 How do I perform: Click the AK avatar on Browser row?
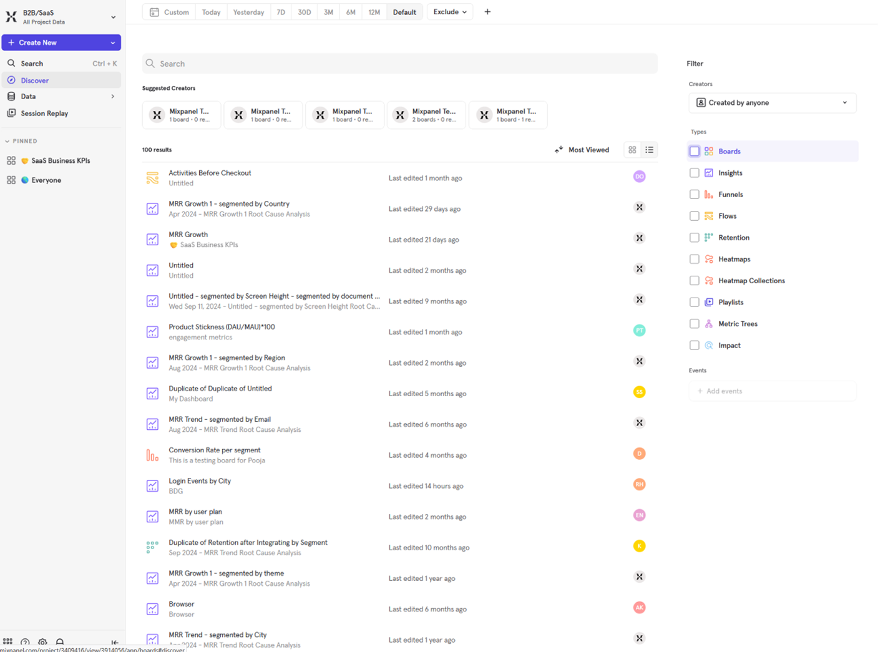pos(639,608)
